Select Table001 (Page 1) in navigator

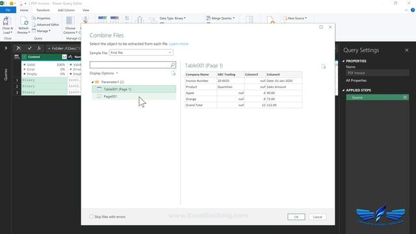coord(134,89)
